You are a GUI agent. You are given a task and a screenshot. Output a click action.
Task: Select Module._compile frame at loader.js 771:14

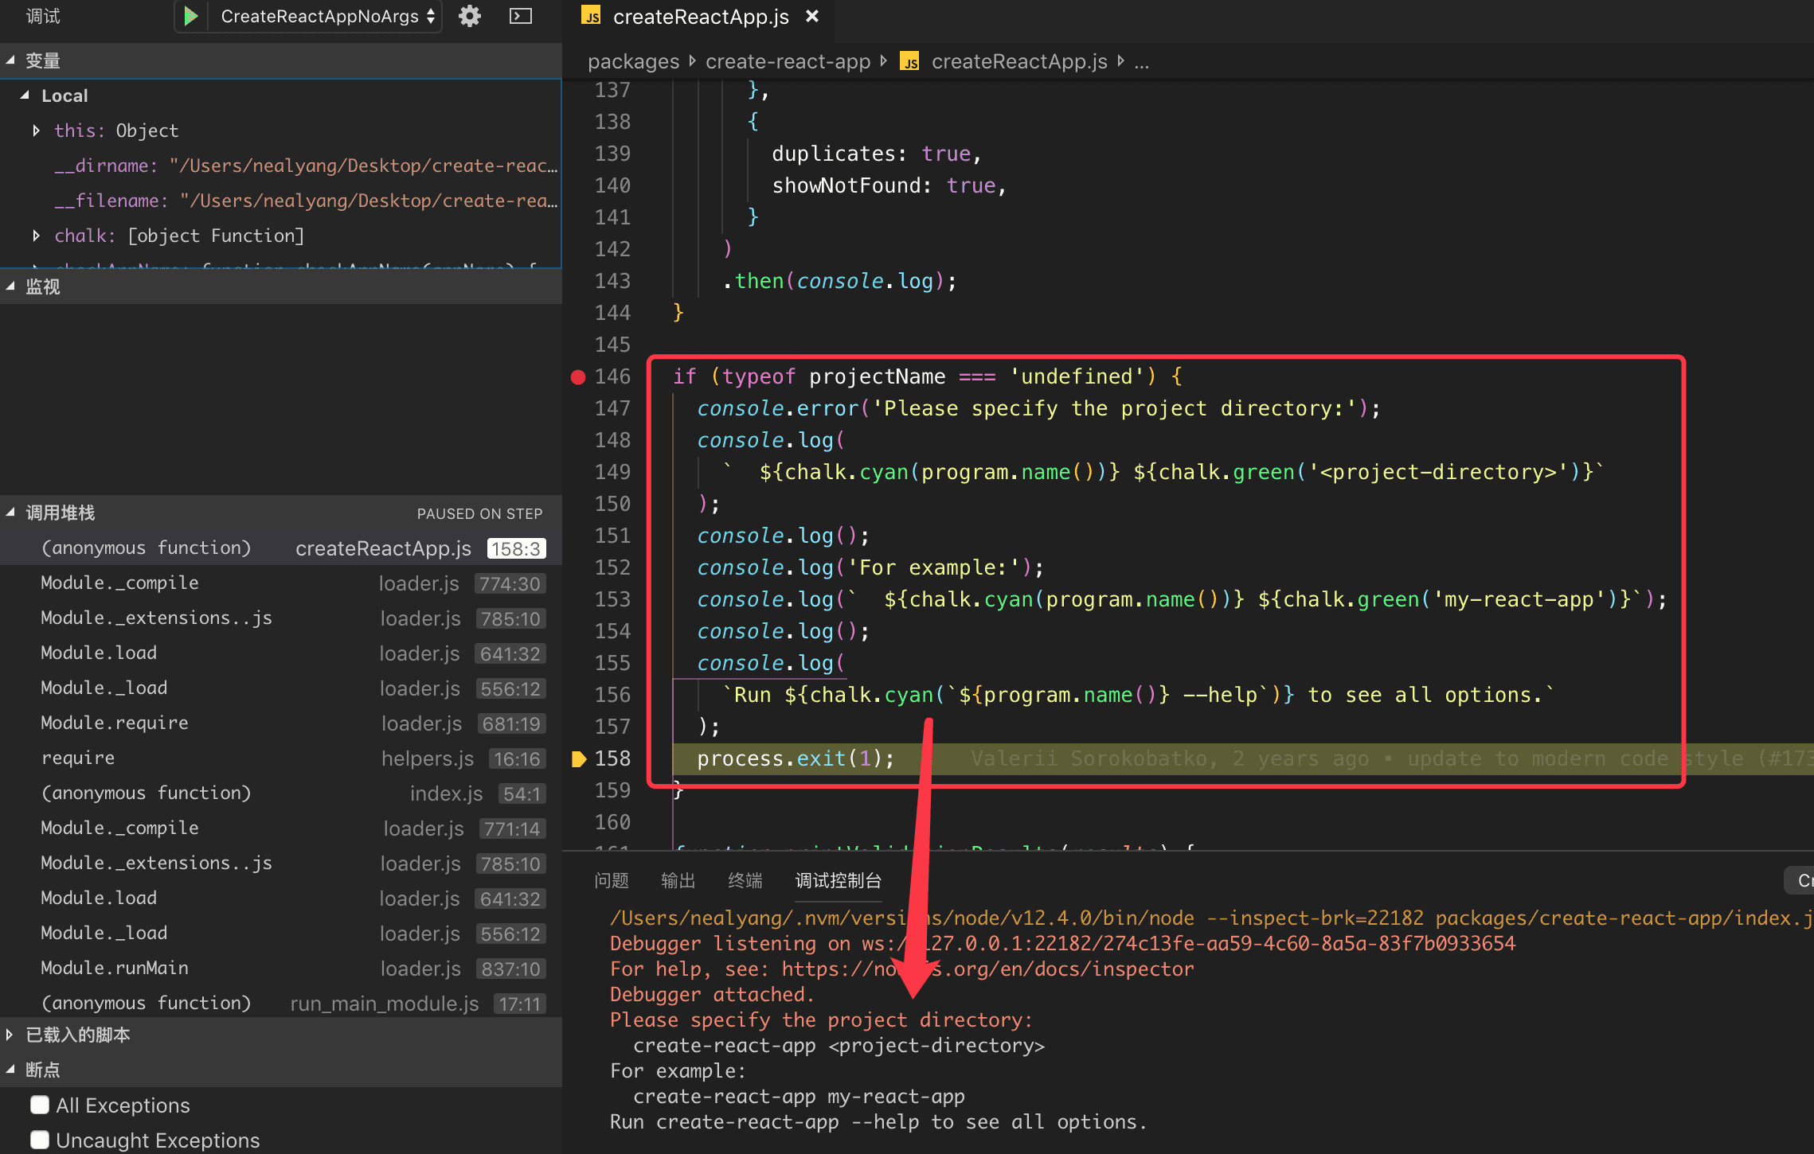point(281,828)
